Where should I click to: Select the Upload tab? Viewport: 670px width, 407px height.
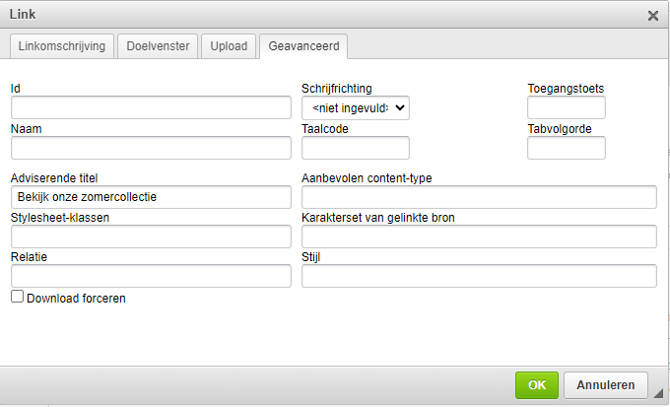tap(229, 46)
